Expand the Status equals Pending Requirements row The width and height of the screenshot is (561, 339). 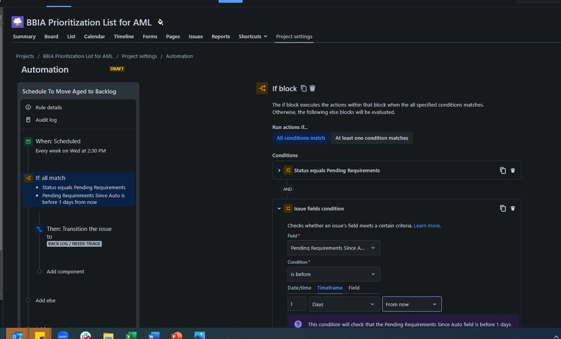279,170
